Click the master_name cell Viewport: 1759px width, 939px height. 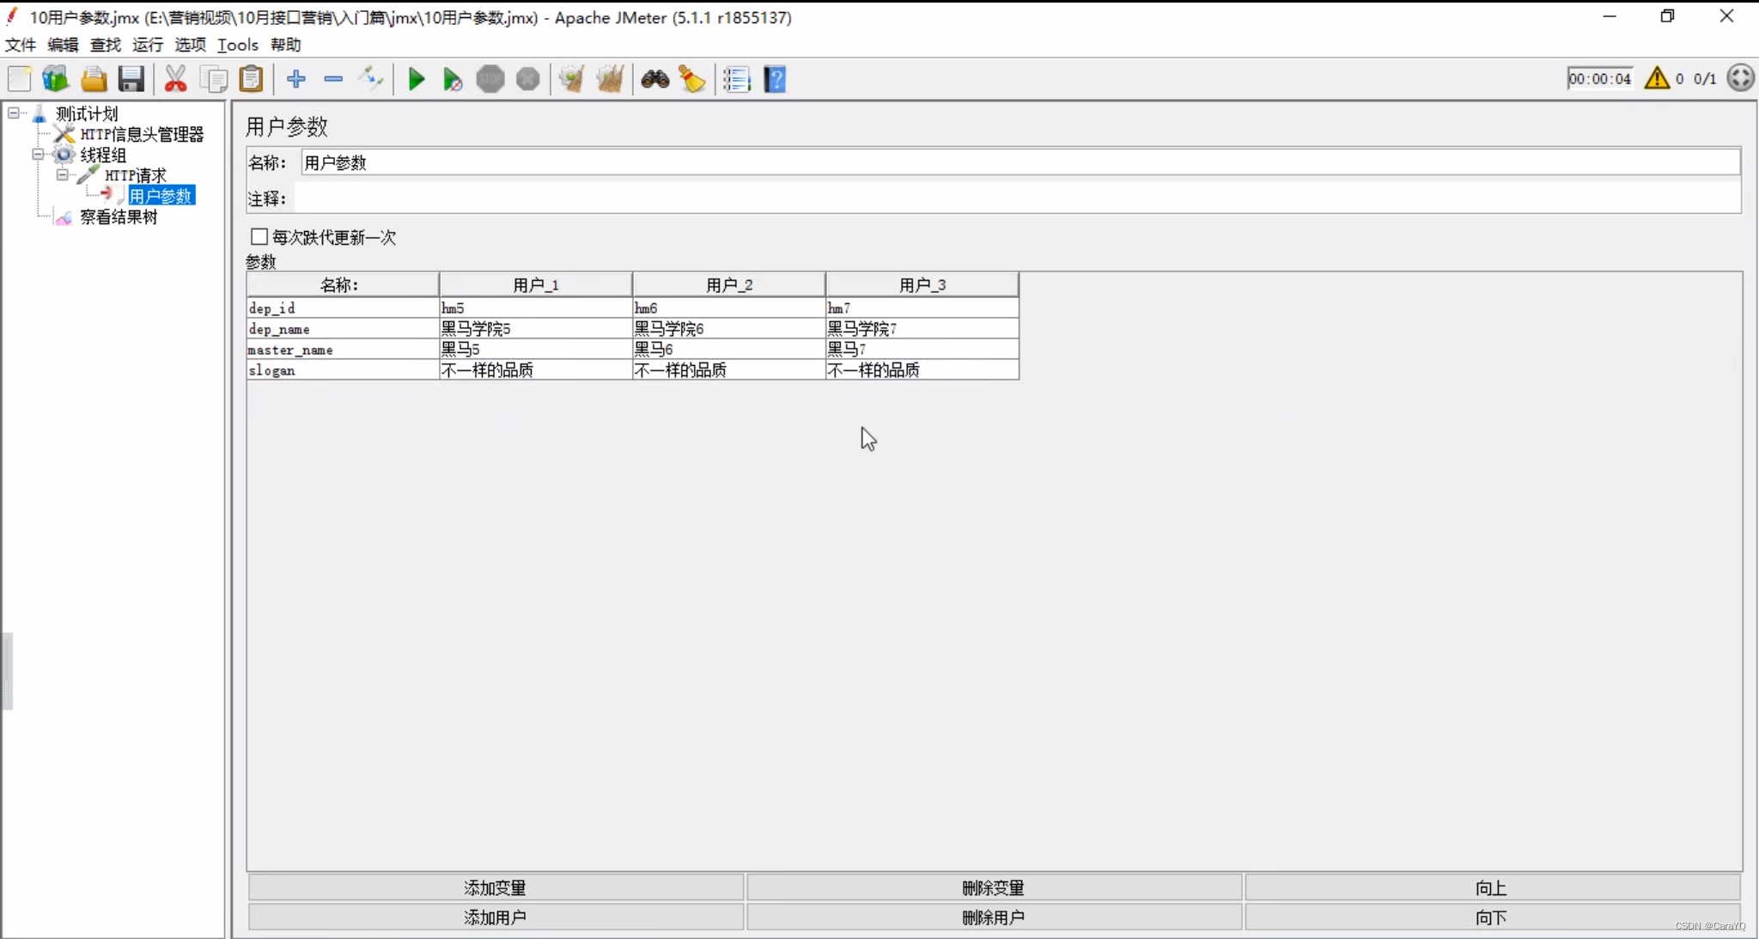pos(343,349)
